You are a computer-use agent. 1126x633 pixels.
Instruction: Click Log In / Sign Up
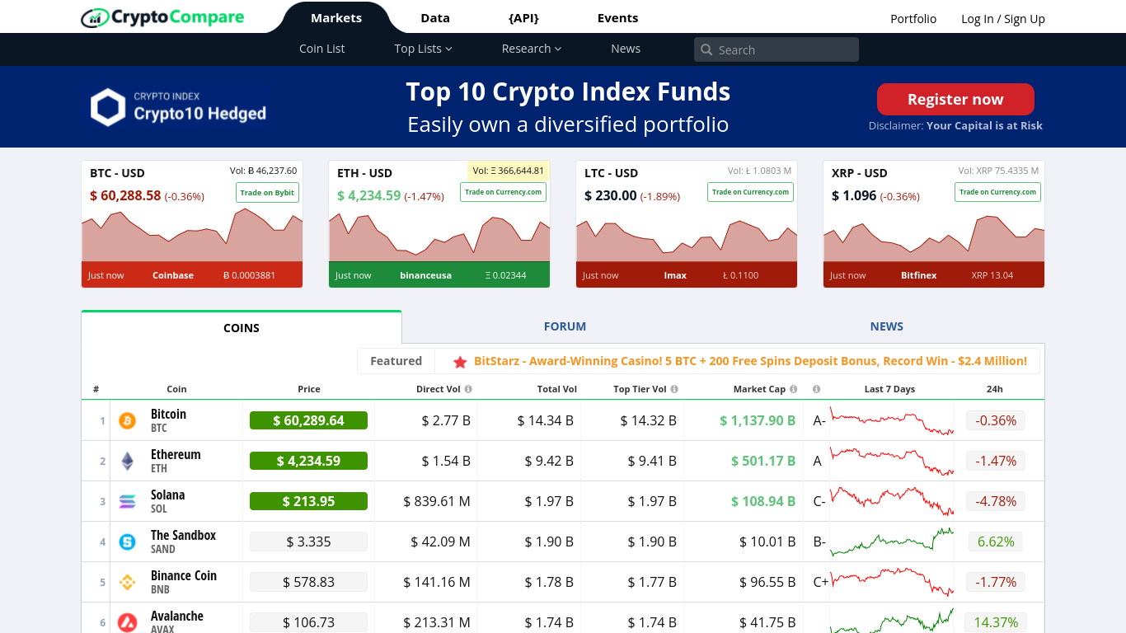point(1003,19)
